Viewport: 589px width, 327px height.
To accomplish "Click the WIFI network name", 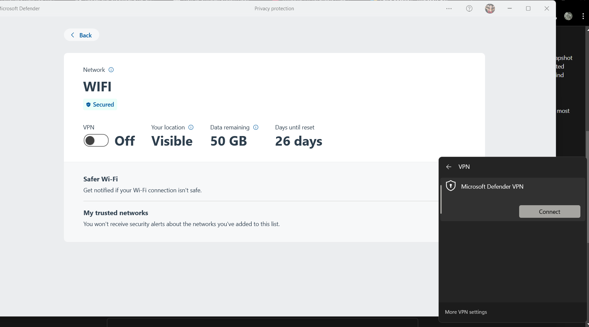I will [97, 87].
